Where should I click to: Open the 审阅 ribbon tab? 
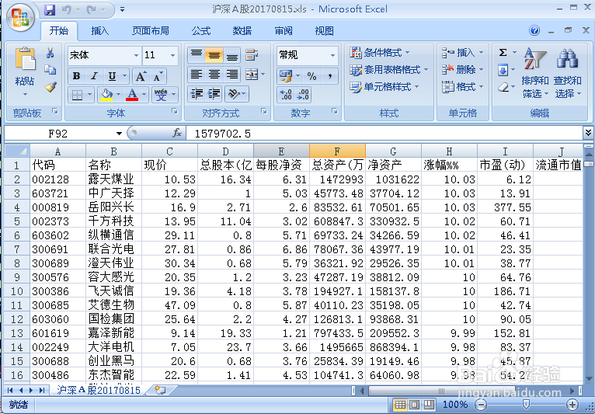284,31
